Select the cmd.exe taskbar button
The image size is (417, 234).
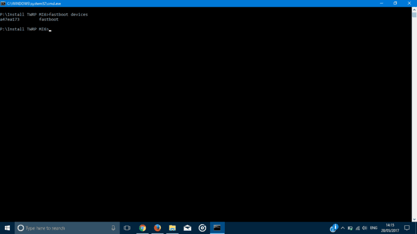[217, 228]
